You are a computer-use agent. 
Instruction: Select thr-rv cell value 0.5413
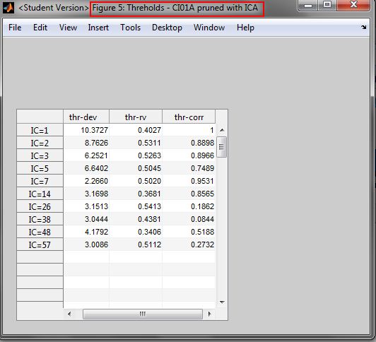point(136,206)
